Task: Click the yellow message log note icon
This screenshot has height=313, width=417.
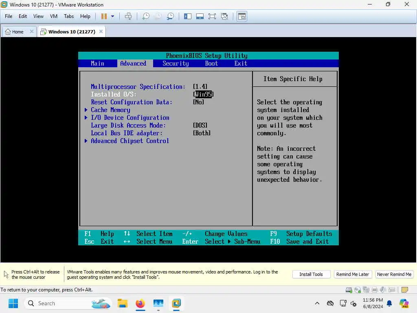Action: click(x=405, y=290)
